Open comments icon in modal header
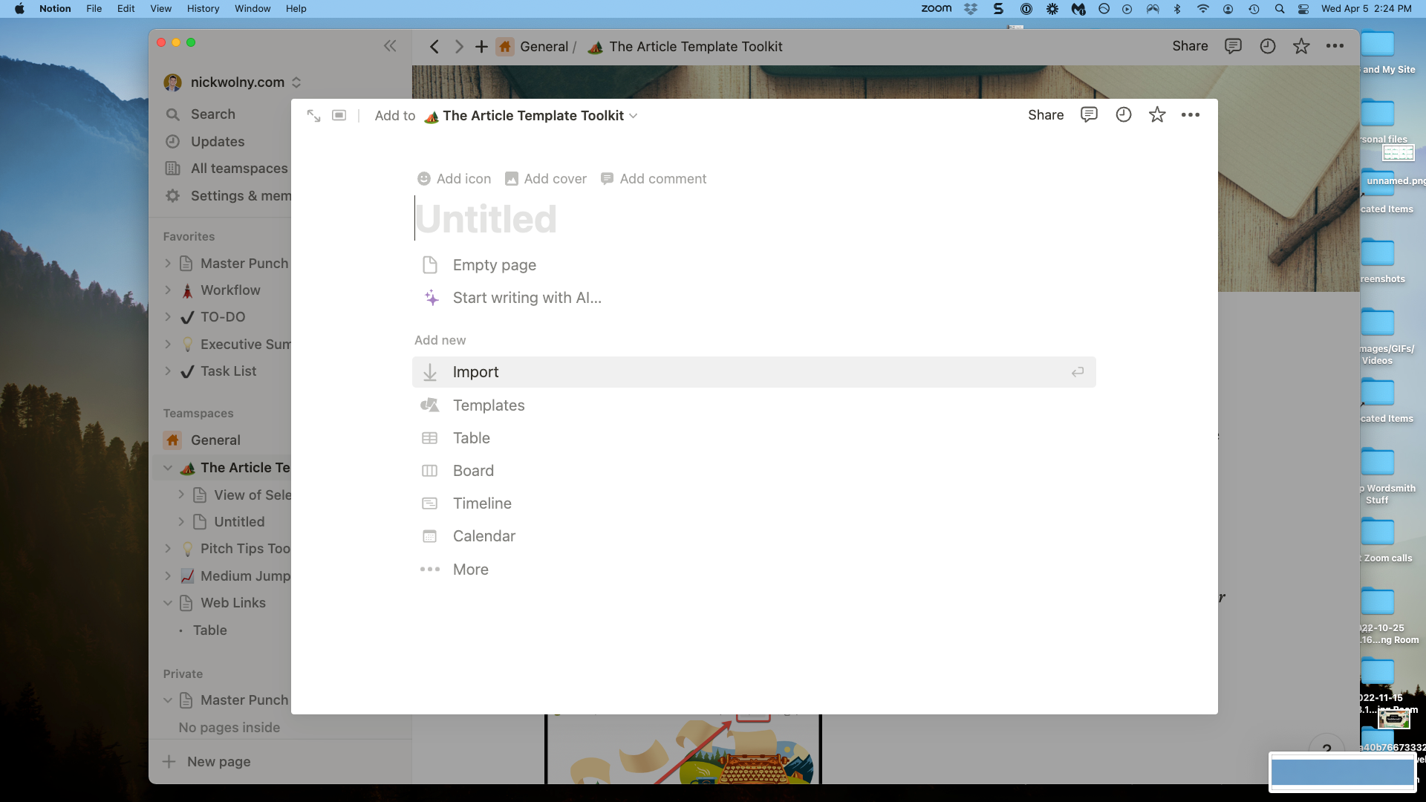This screenshot has height=802, width=1426. coord(1089,115)
